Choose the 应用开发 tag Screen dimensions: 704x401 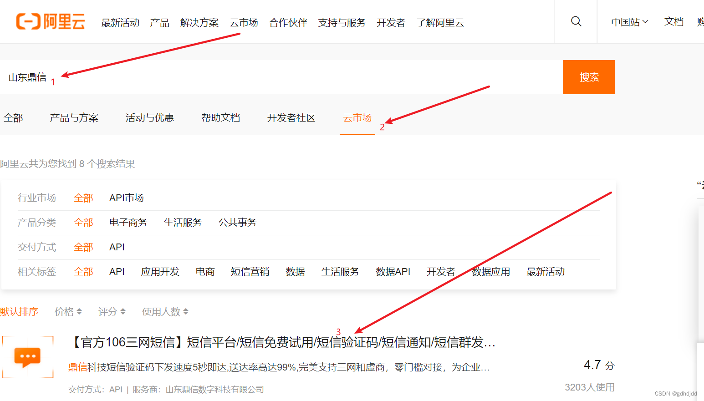(160, 272)
